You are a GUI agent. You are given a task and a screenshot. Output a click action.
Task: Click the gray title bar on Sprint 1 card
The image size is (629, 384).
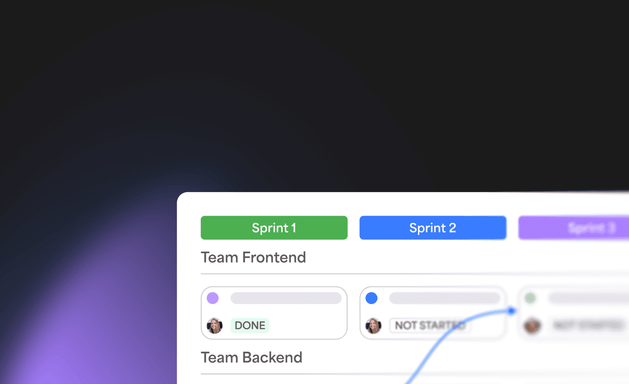point(286,298)
